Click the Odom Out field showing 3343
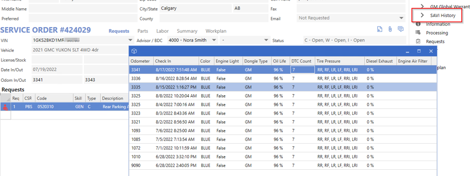Screen dimensions: 470x176 pos(106,80)
